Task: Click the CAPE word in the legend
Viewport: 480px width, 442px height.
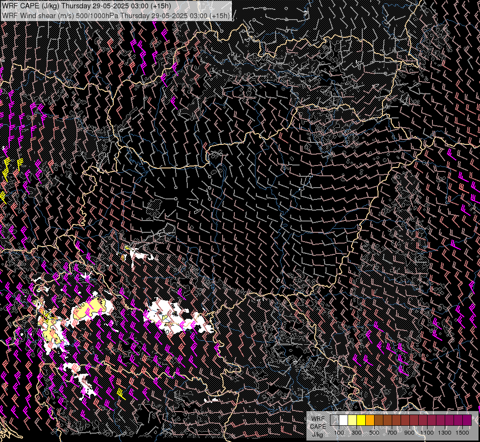Action: click(x=318, y=427)
